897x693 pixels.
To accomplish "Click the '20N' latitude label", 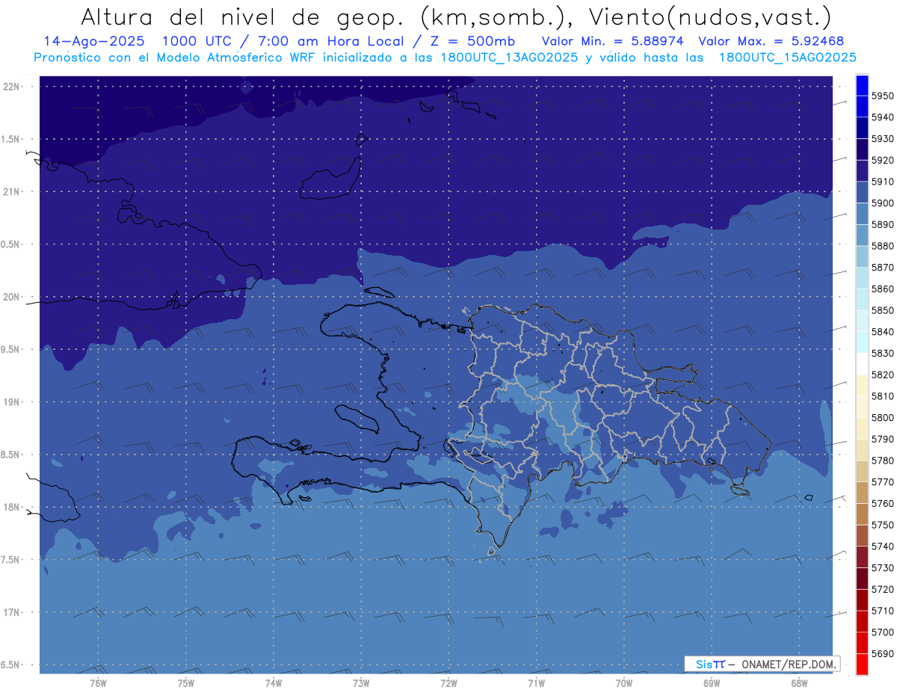I will pyautogui.click(x=11, y=297).
